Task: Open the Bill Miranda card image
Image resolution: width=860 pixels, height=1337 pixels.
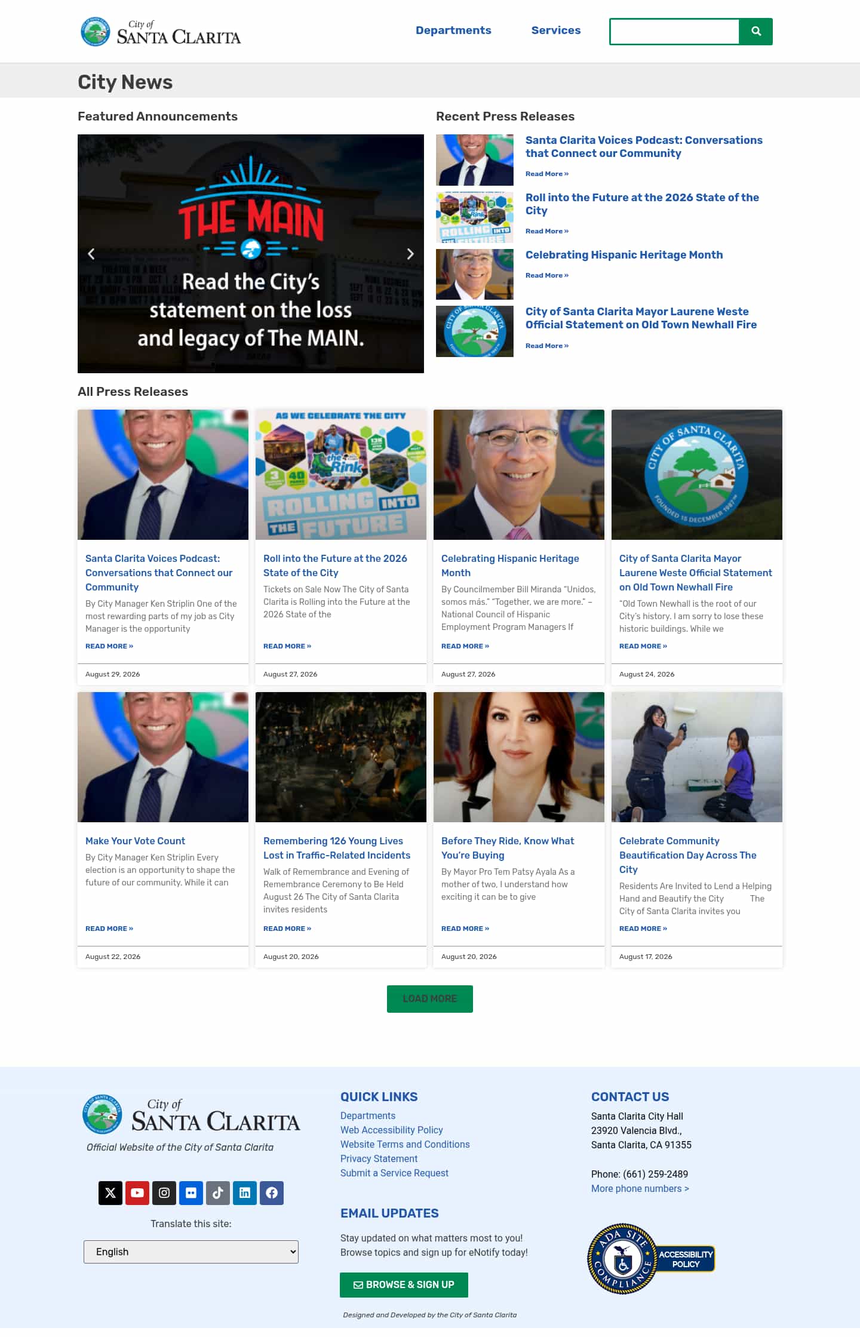Action: pyautogui.click(x=519, y=475)
